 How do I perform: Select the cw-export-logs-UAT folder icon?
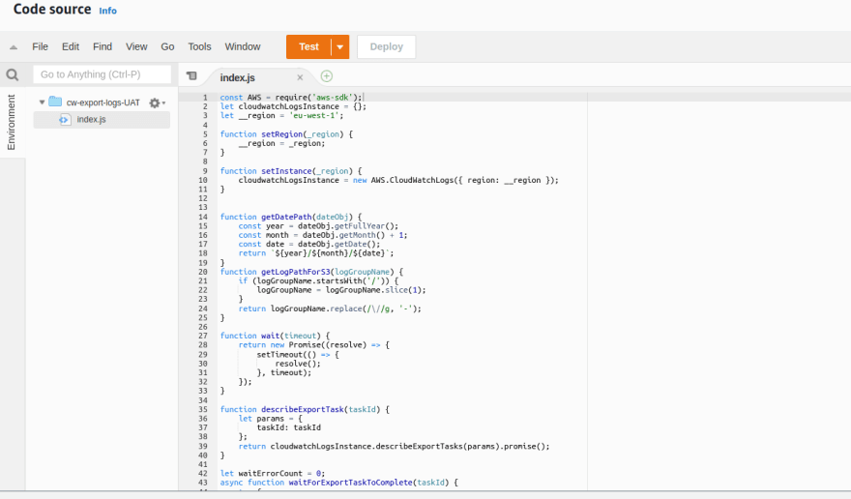[55, 102]
